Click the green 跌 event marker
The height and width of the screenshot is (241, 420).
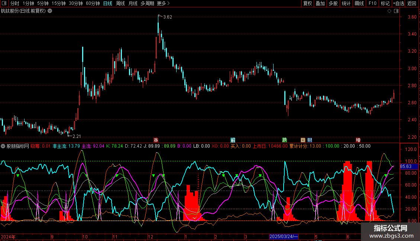tap(284, 140)
